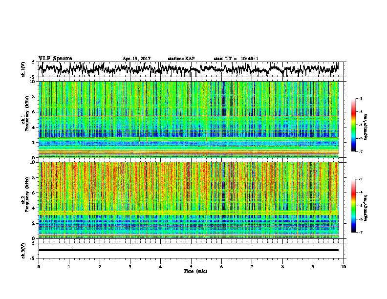Click the "-3" label on ch.2 color bar
The width and height of the screenshot is (387, 299).
tap(361, 179)
